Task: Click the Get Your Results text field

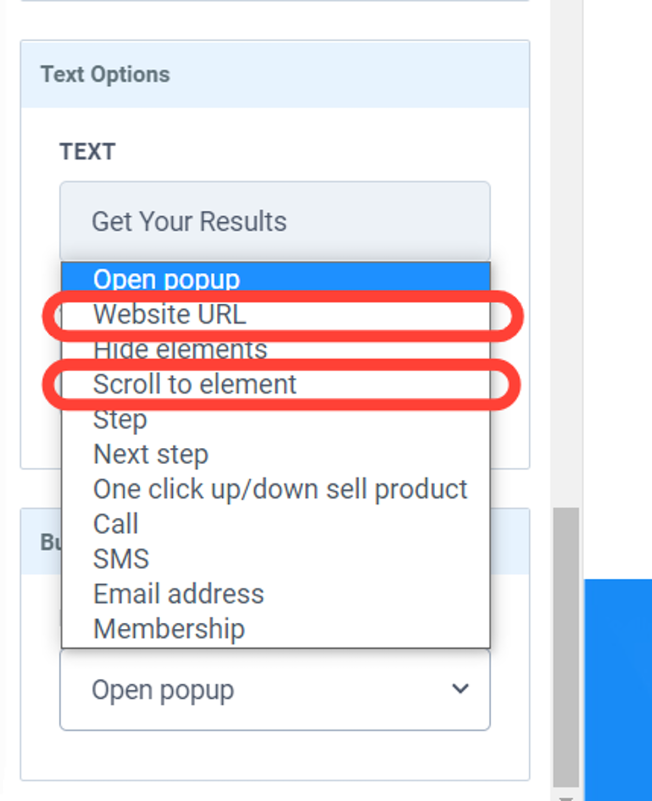Action: click(275, 221)
